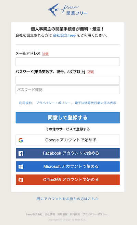The width and height of the screenshot is (137, 225).
Task: Open the プライバシー・ポリシー link
Action: click(53, 103)
